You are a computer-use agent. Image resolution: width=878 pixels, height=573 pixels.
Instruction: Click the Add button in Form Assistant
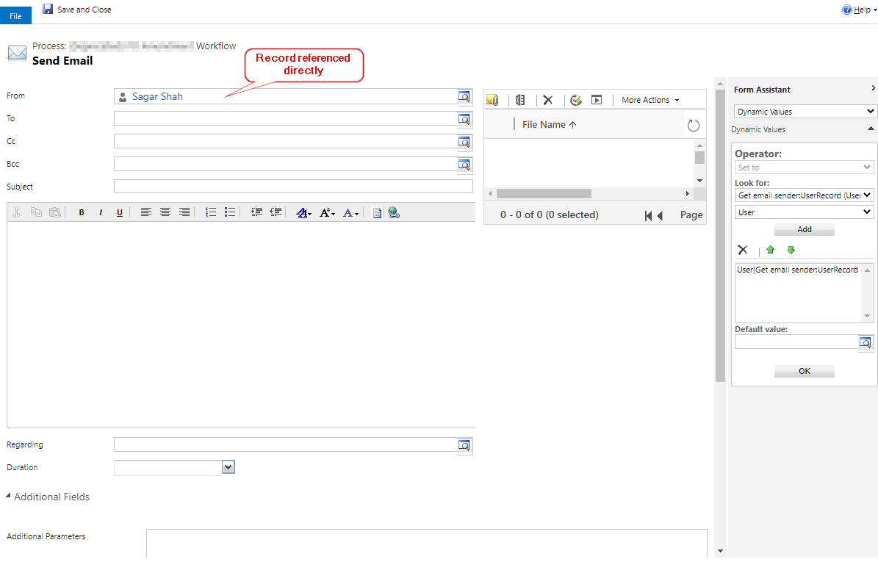[x=805, y=229]
